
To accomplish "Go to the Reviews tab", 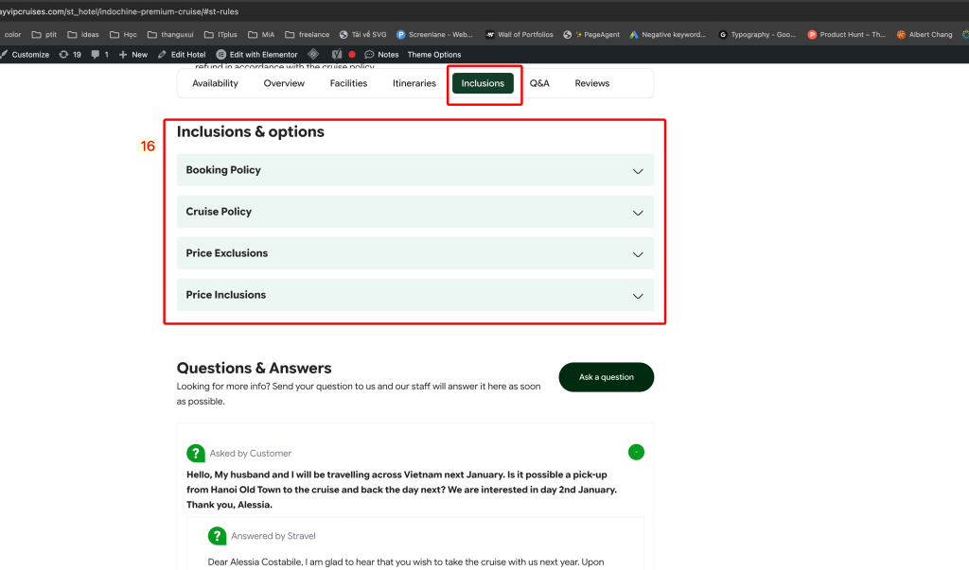I will (591, 83).
